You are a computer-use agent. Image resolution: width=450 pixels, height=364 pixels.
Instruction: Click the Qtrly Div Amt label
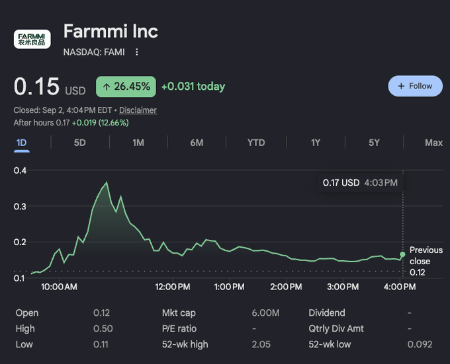pos(336,328)
